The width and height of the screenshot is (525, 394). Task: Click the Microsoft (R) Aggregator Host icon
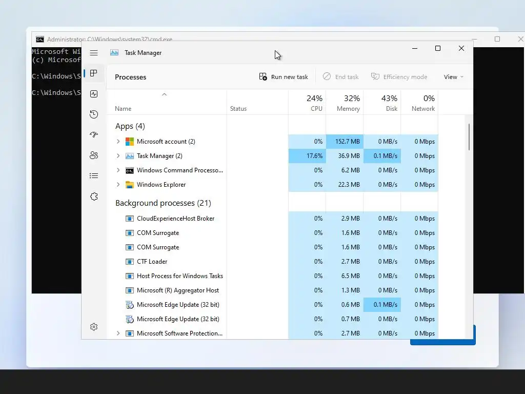pos(130,290)
